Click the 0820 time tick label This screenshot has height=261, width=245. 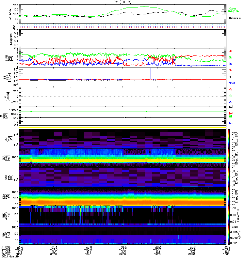pos(53,254)
